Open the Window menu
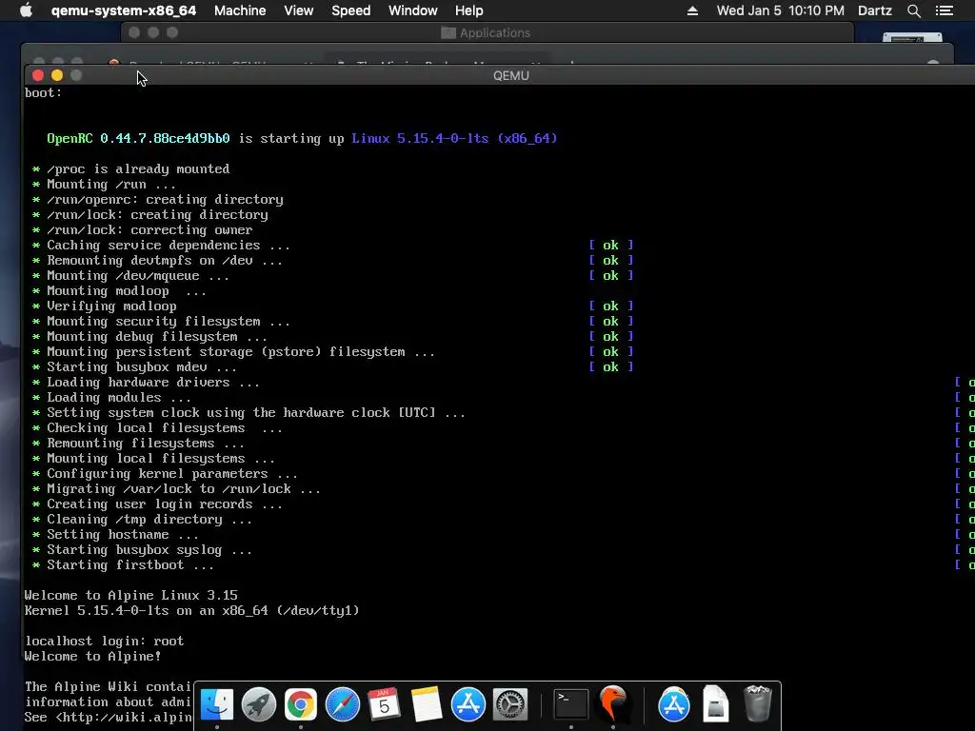 coord(413,10)
